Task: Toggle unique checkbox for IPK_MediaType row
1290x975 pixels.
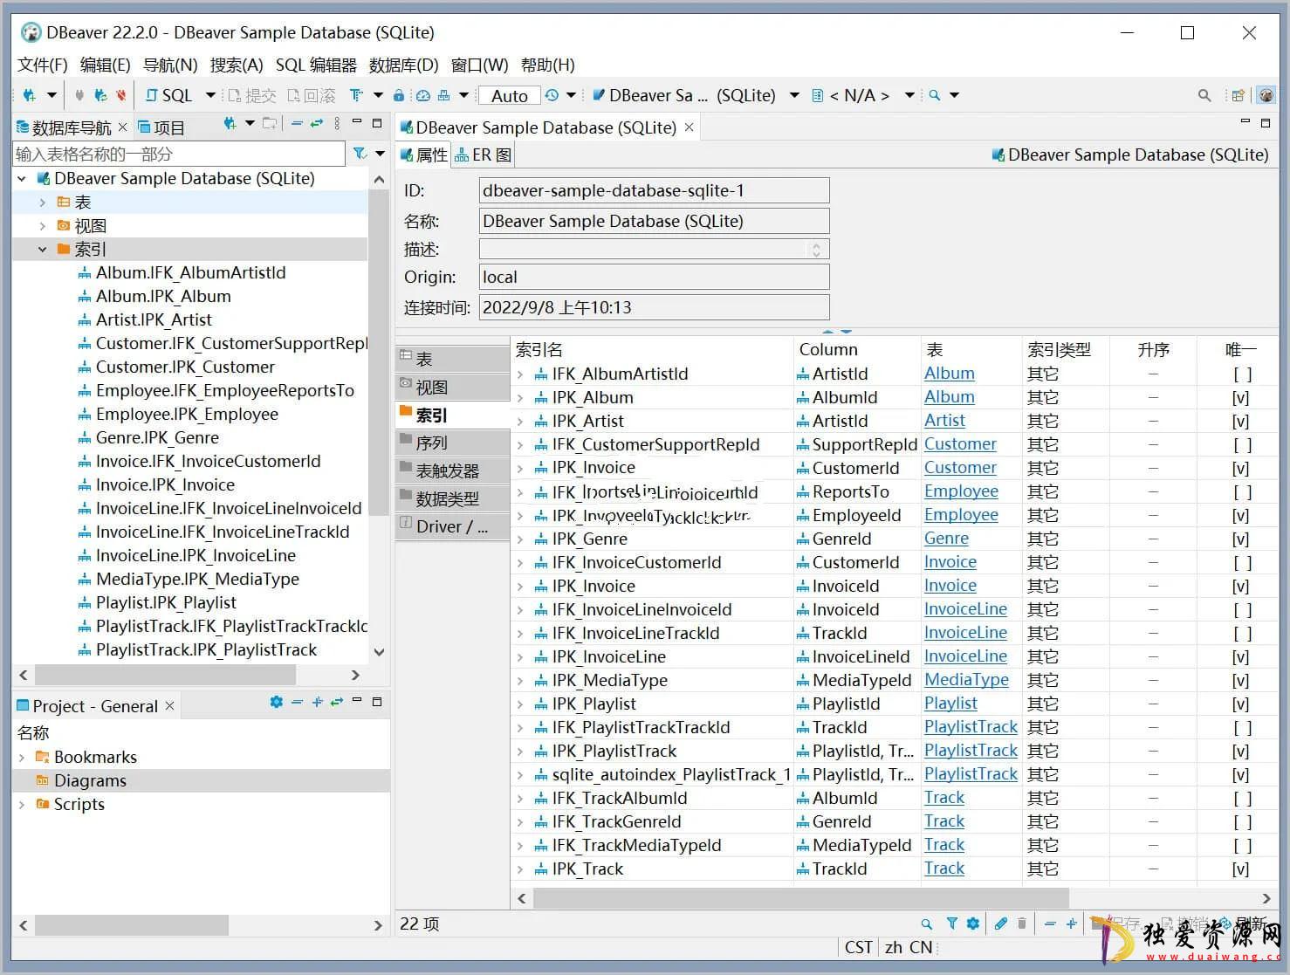Action: (x=1241, y=680)
